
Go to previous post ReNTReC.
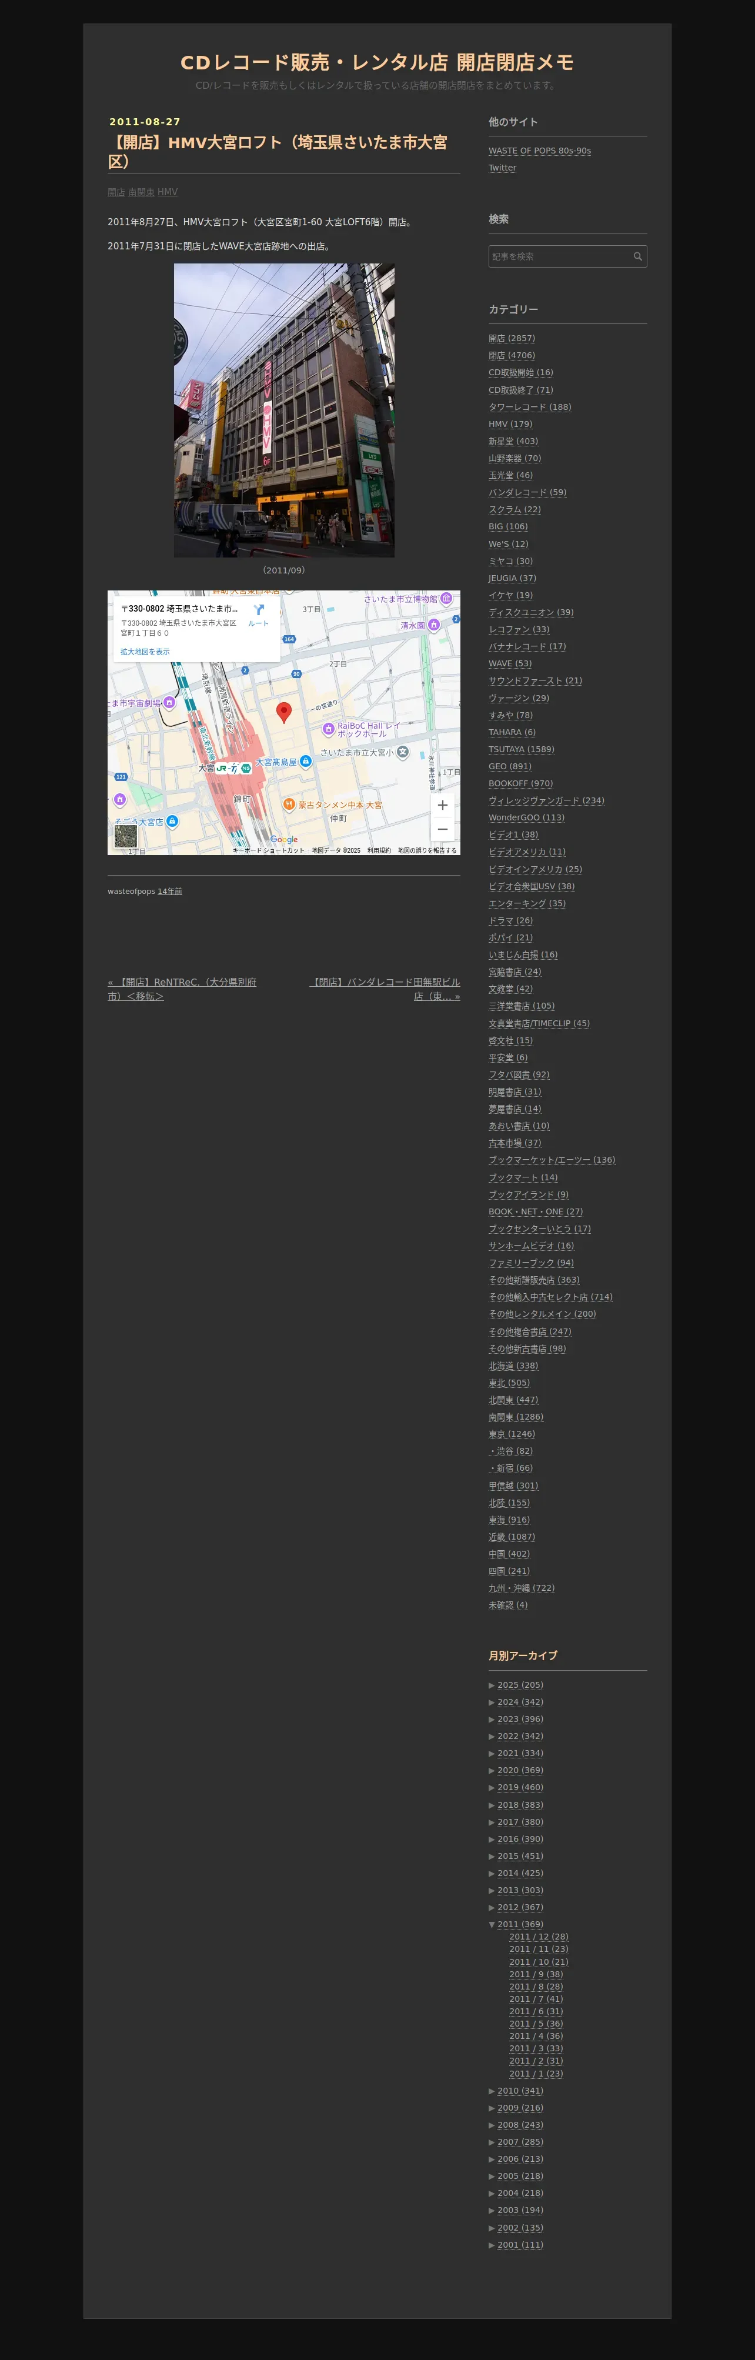[182, 989]
